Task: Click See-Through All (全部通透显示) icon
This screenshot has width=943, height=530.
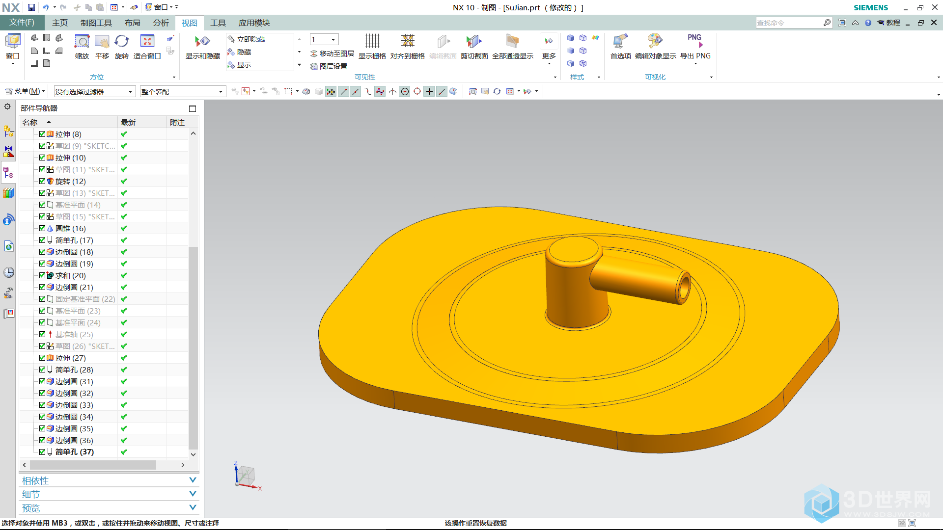Action: pos(512,41)
